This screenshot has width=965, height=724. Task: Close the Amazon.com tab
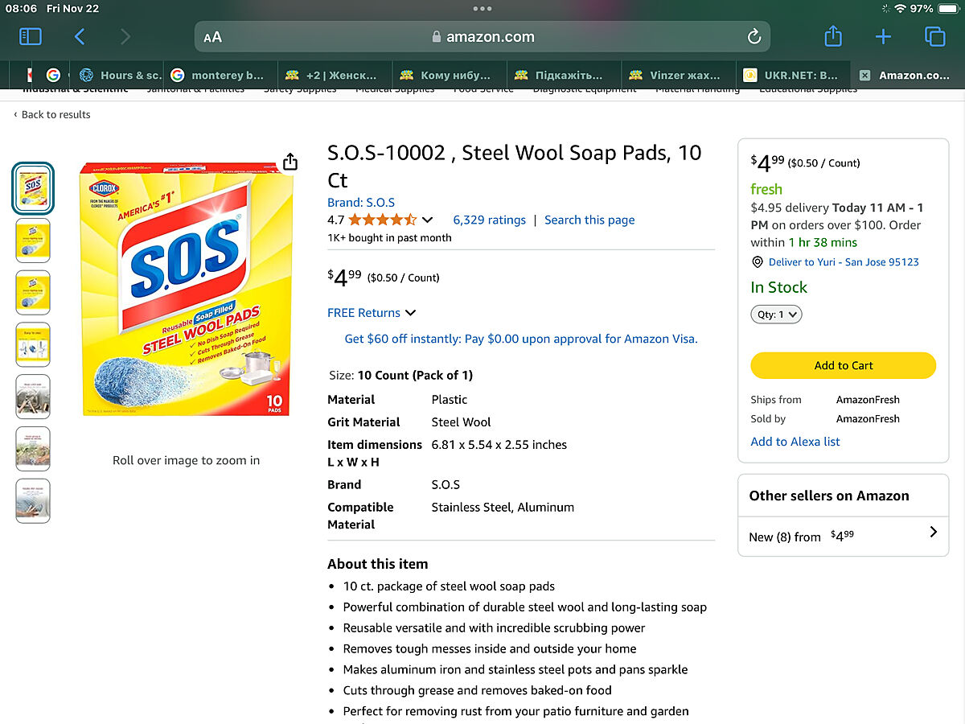(864, 76)
